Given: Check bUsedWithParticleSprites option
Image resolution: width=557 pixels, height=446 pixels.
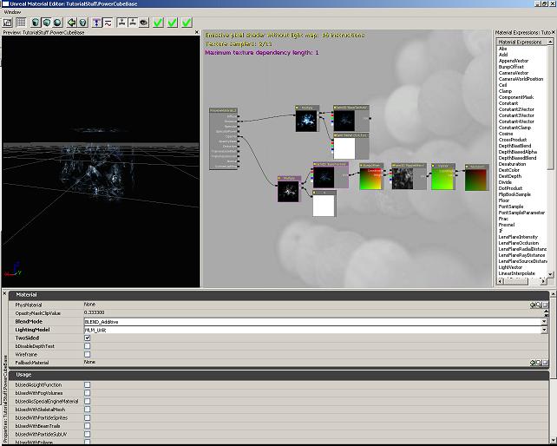Looking at the screenshot, I should tap(88, 417).
